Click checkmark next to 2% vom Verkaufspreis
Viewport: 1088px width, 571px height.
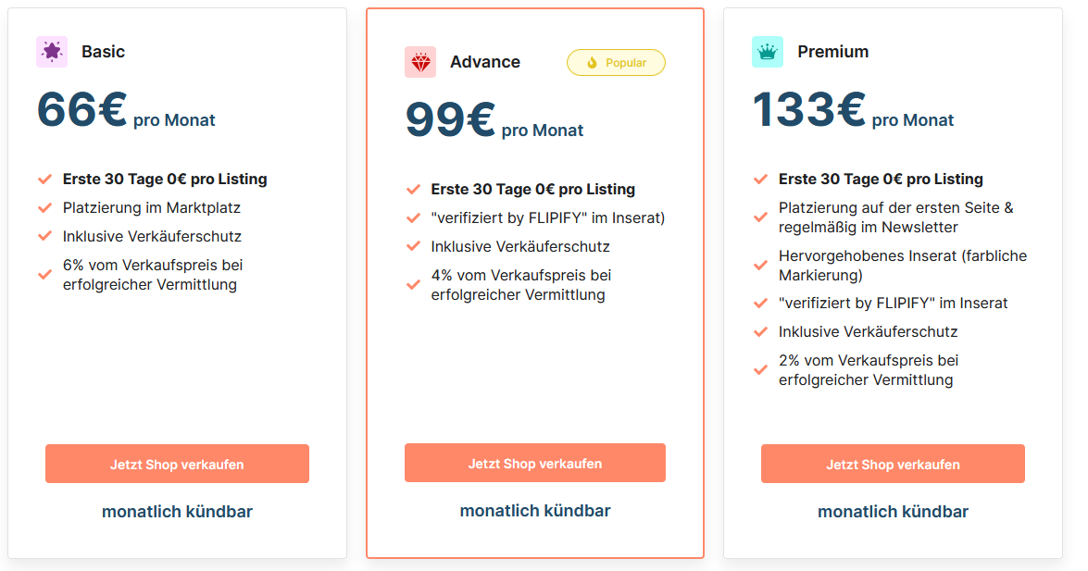click(x=760, y=370)
